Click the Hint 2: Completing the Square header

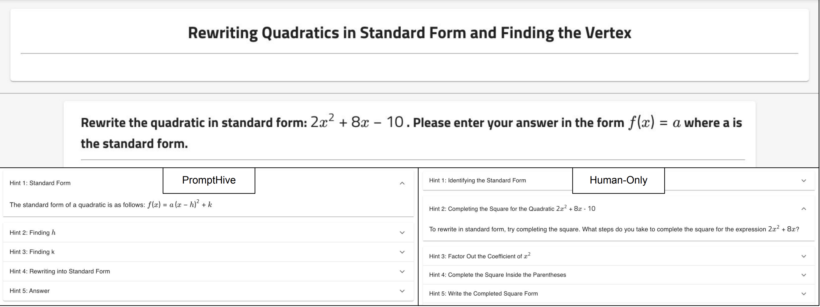point(512,209)
